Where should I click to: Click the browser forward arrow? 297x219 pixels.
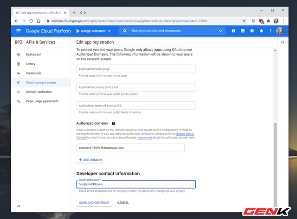(x=24, y=21)
